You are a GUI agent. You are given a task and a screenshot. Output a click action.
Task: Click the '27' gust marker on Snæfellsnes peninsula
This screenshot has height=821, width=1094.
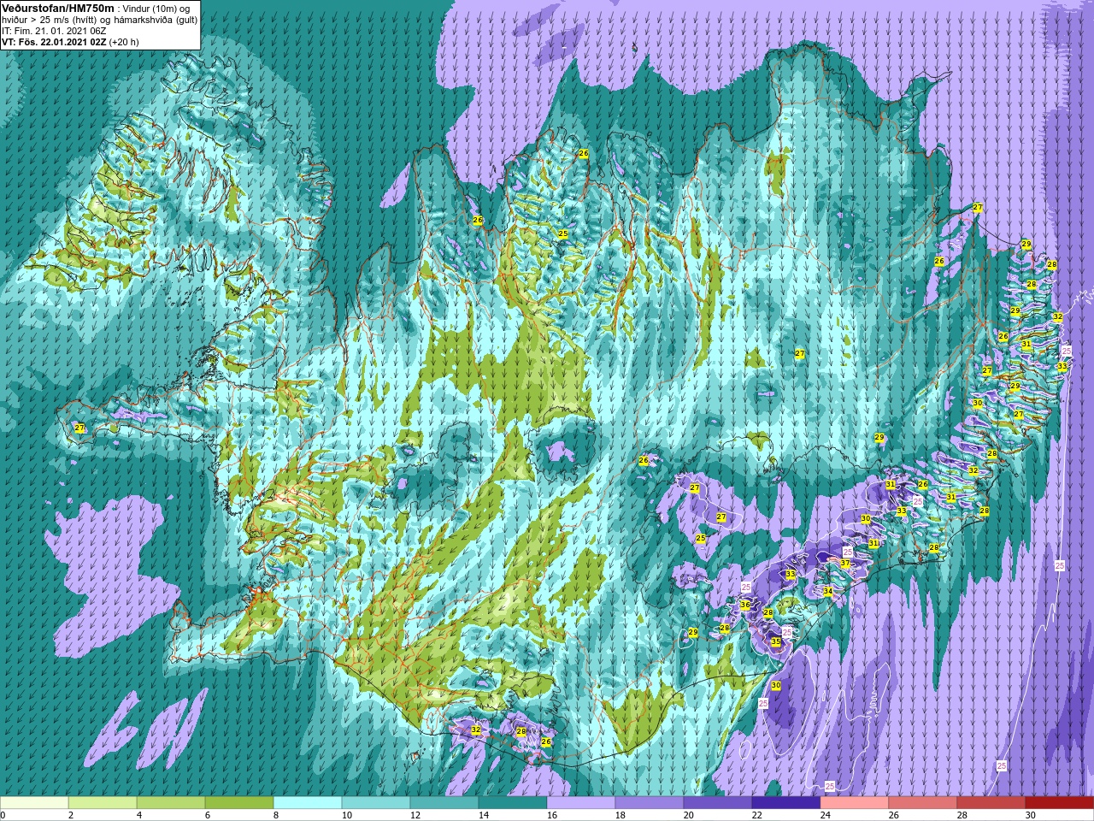79,428
